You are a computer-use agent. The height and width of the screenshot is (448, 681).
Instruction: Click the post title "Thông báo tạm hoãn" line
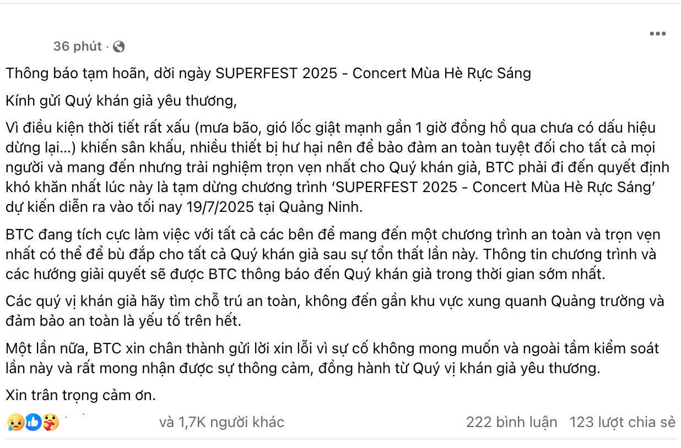coord(268,73)
